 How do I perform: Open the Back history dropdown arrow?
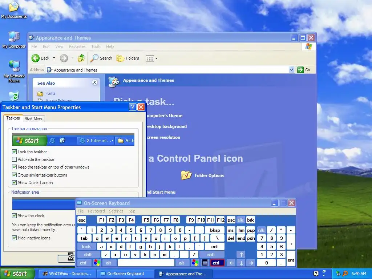(54, 58)
